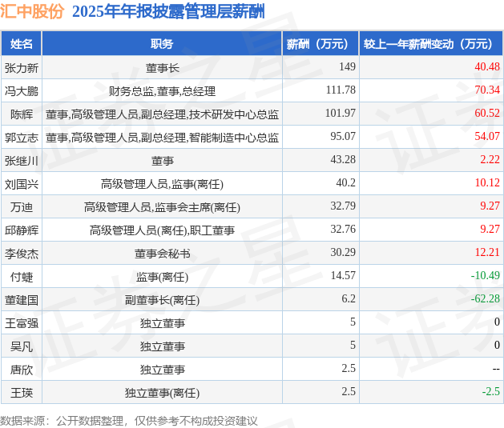Click the change value -62.28

pos(486,298)
